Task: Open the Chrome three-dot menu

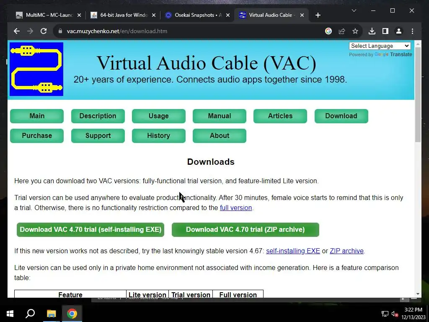Action: (412, 31)
